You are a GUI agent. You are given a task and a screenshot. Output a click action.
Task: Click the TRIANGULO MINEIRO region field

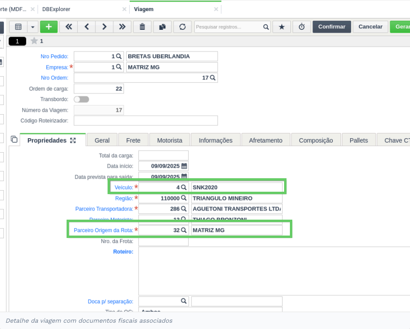[x=237, y=198]
